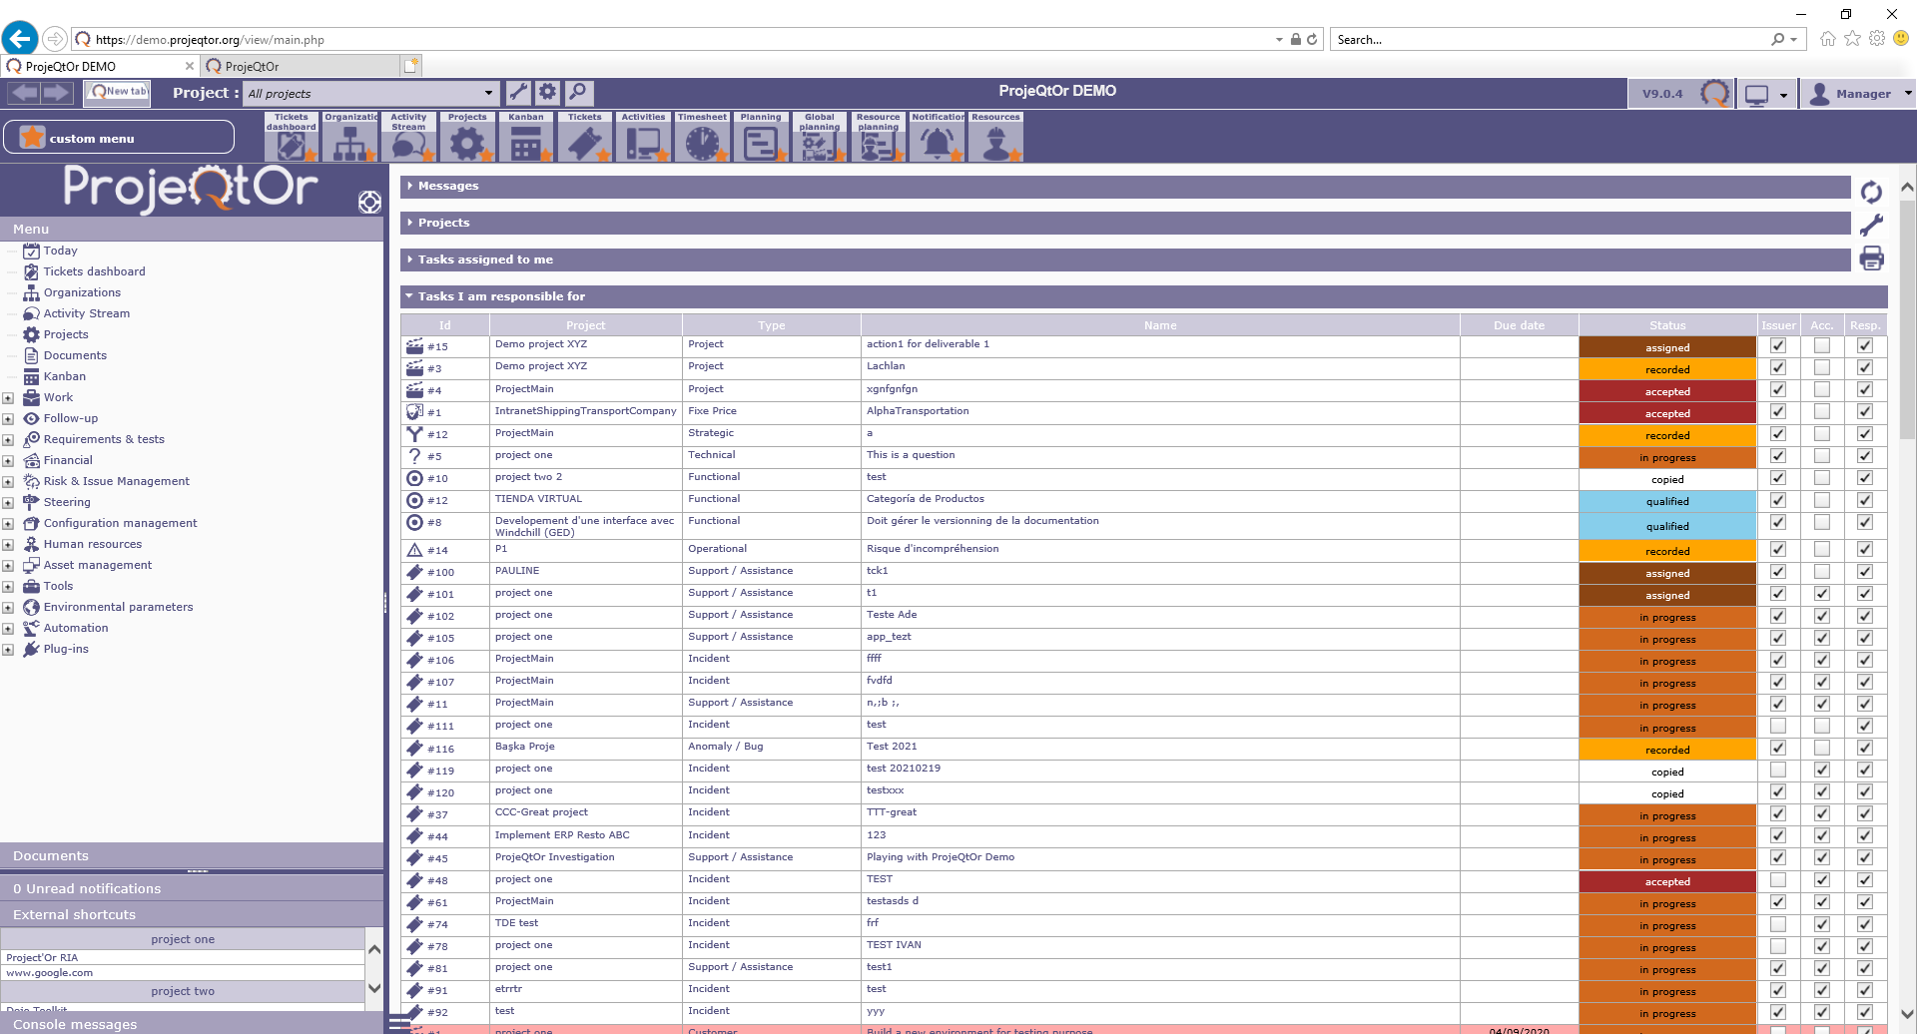The width and height of the screenshot is (1917, 1034).
Task: Open the www.google.com external shortcut
Action: (x=50, y=973)
